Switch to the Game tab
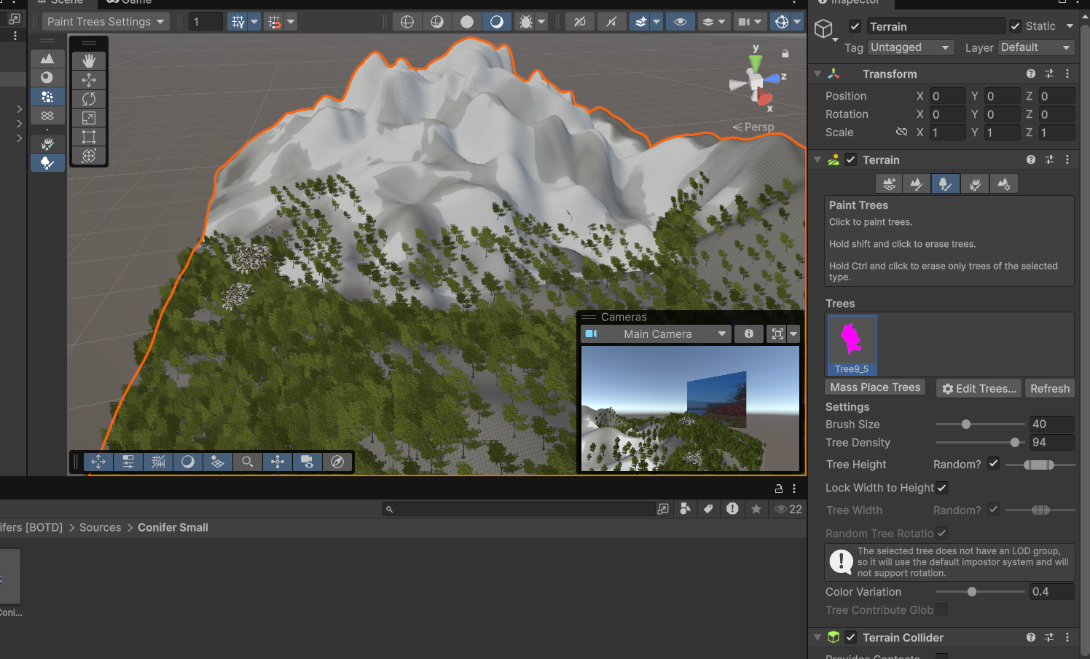Screen dimensions: 1090x659 pyautogui.click(x=130, y=2)
